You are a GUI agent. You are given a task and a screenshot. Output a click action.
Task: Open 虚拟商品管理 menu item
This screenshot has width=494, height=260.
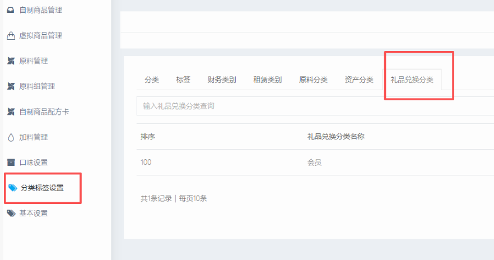click(x=41, y=36)
